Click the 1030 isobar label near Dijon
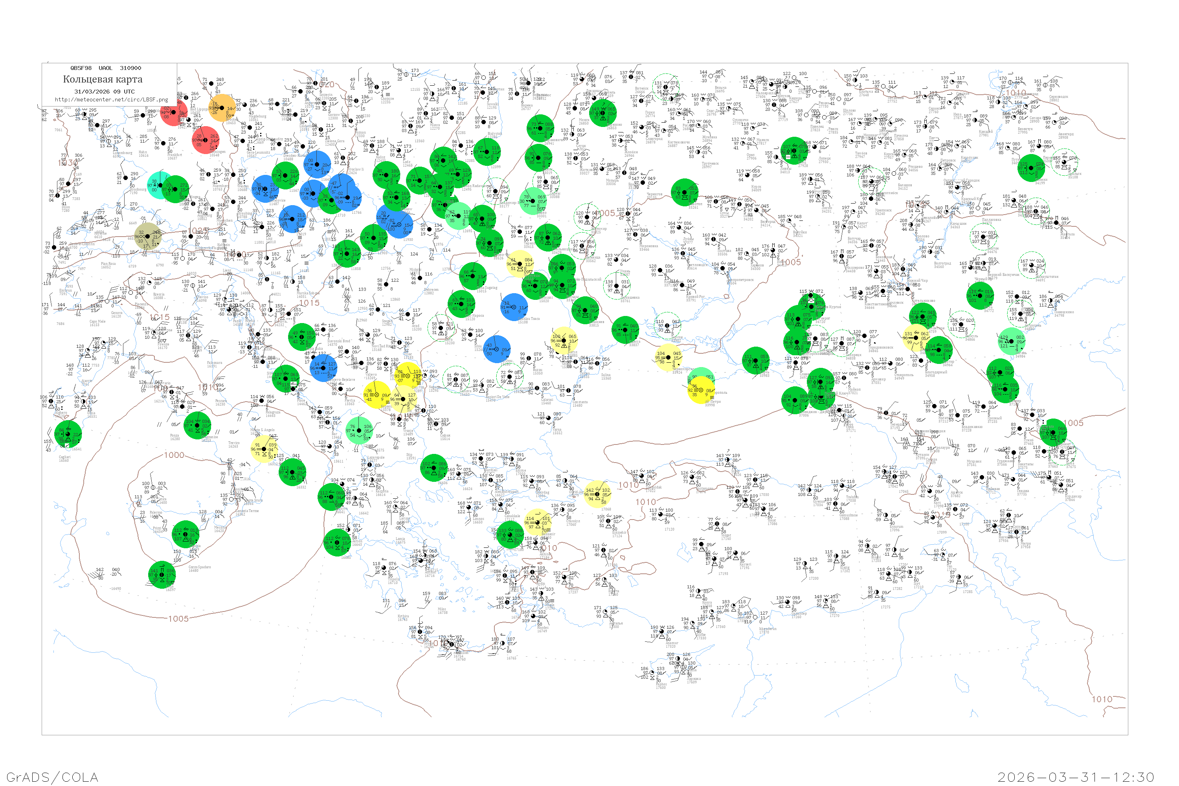Screen dimensions: 1179x786 point(68,163)
